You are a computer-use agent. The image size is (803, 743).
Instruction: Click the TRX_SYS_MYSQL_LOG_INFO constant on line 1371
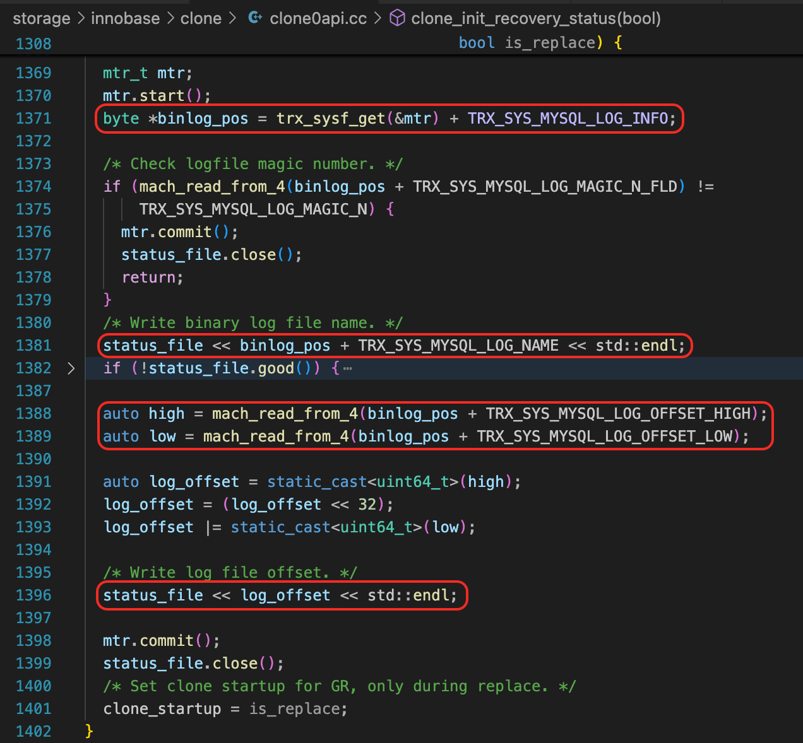pyautogui.click(x=568, y=119)
